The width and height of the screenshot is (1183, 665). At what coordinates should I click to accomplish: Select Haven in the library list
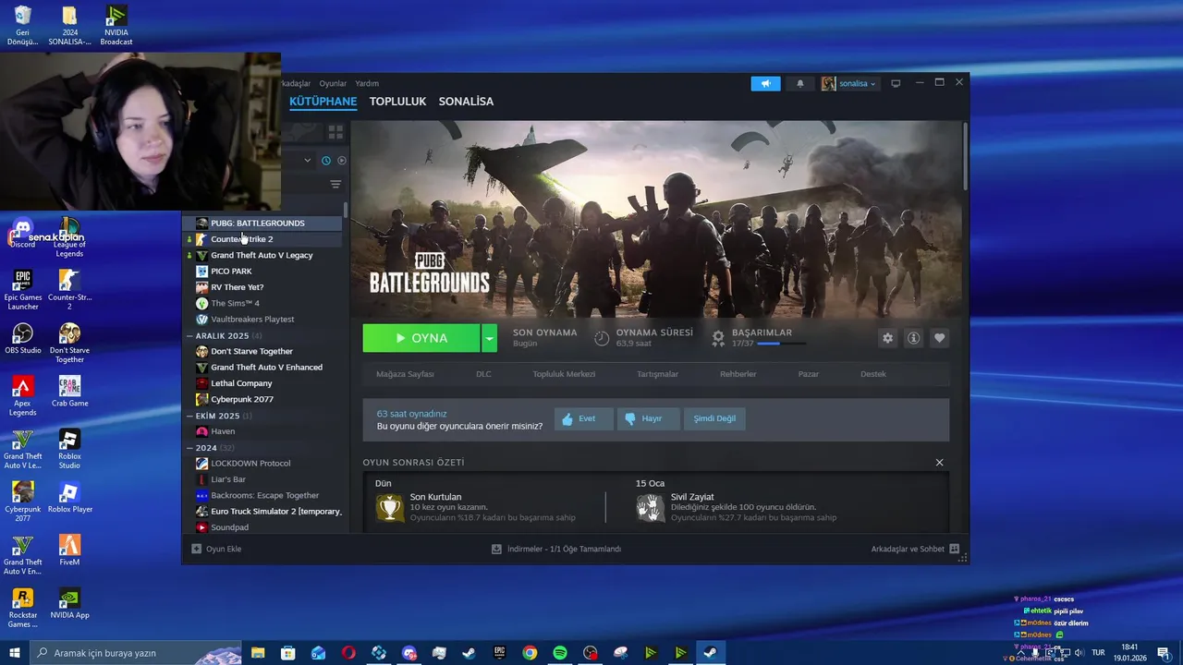coord(262,431)
